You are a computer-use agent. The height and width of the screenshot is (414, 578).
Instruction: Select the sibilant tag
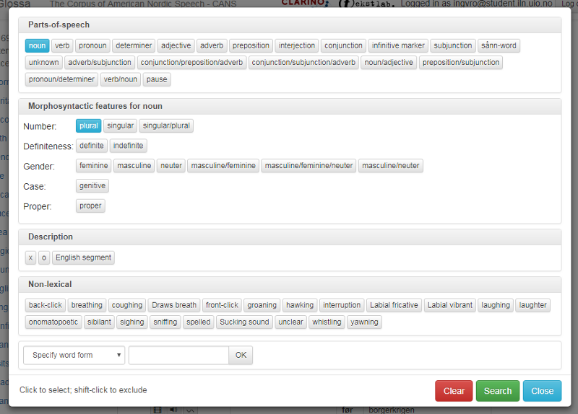(99, 322)
